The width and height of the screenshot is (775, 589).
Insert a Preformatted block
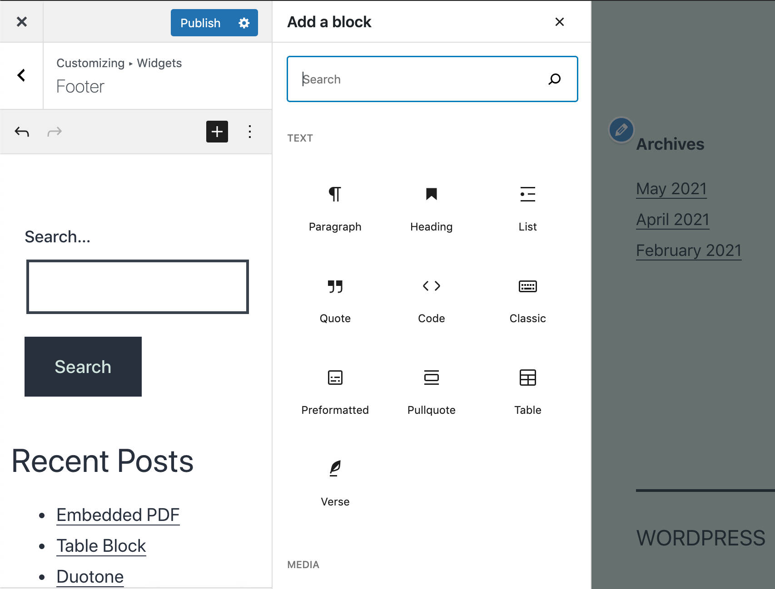pyautogui.click(x=335, y=392)
